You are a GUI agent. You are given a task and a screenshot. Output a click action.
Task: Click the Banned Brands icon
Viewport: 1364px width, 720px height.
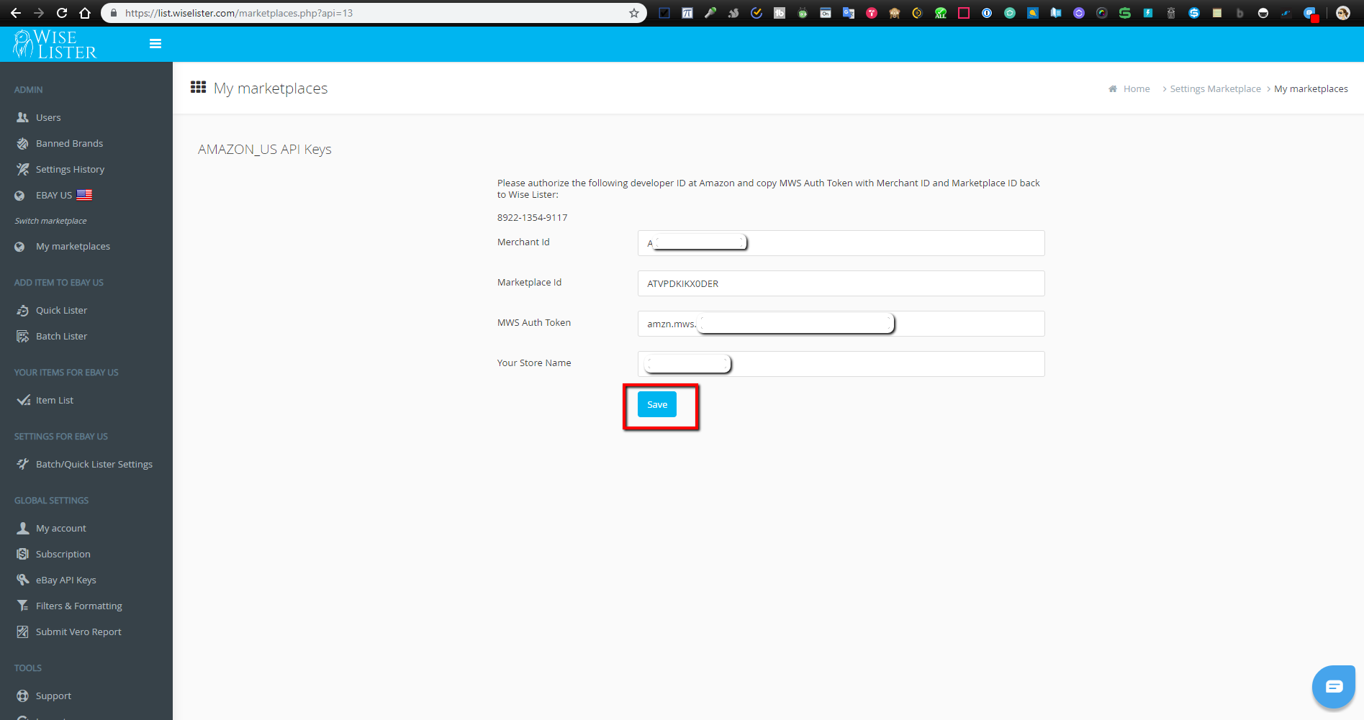(22, 143)
